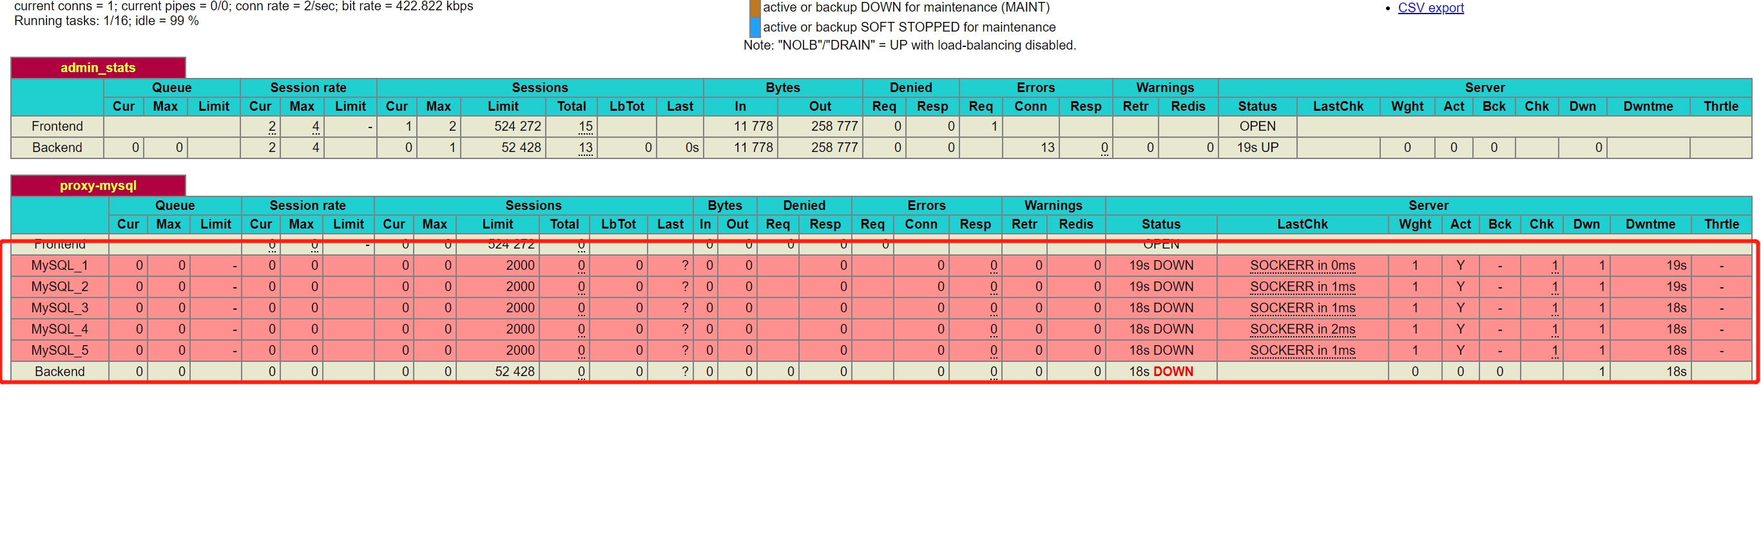Click the MySQL_3 server name
This screenshot has width=1761, height=557.
point(59,308)
